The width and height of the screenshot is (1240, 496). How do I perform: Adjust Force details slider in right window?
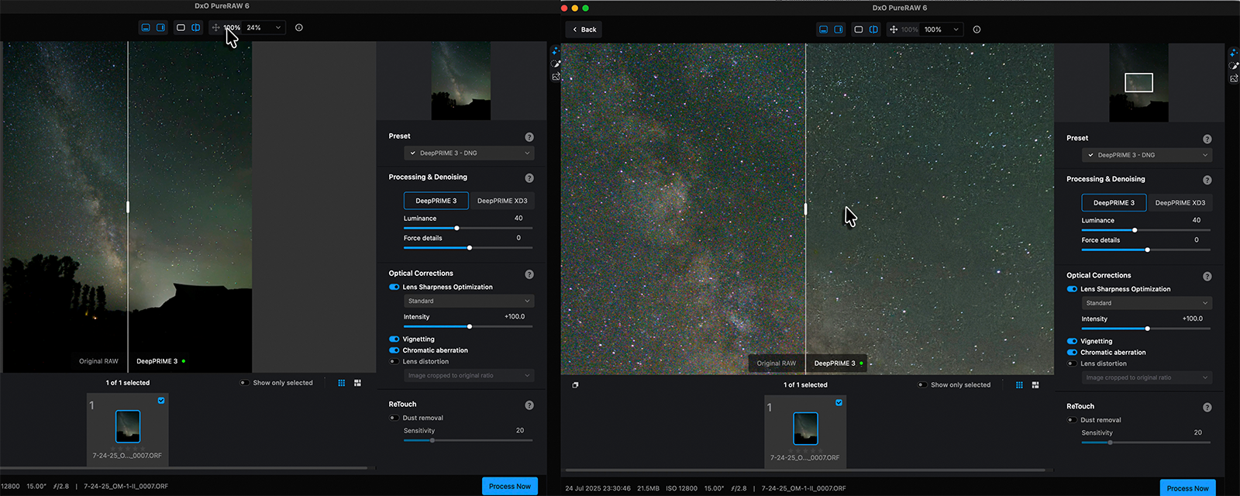(x=1146, y=250)
